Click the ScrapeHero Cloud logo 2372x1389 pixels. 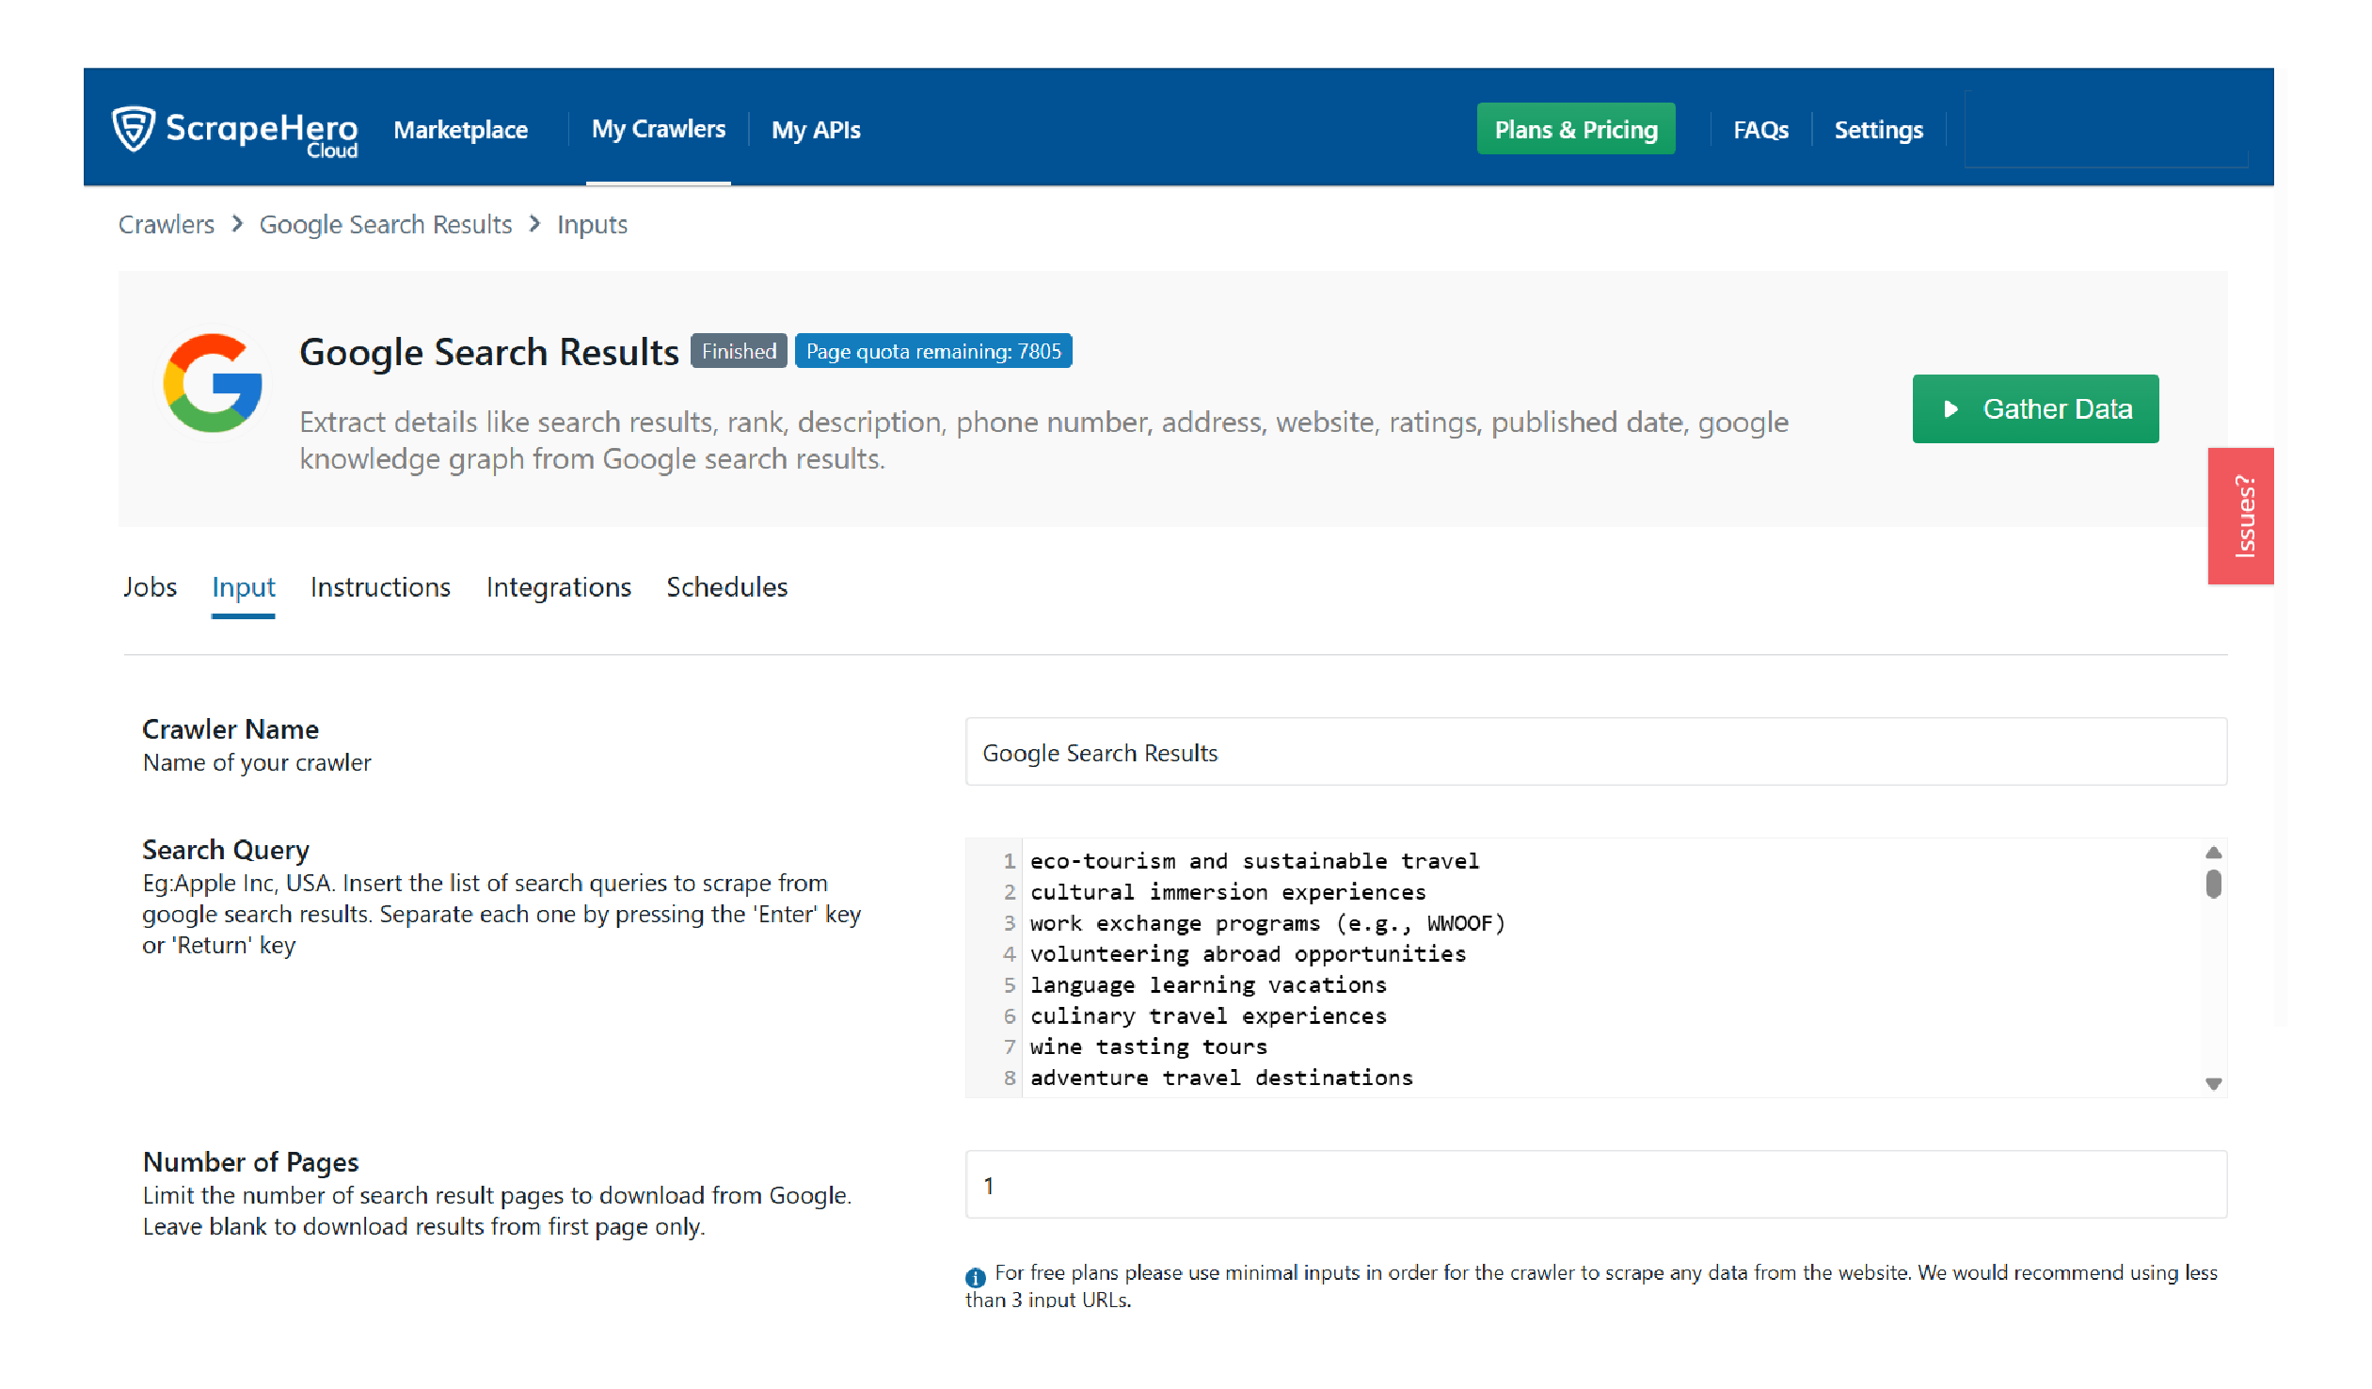pyautogui.click(x=234, y=130)
